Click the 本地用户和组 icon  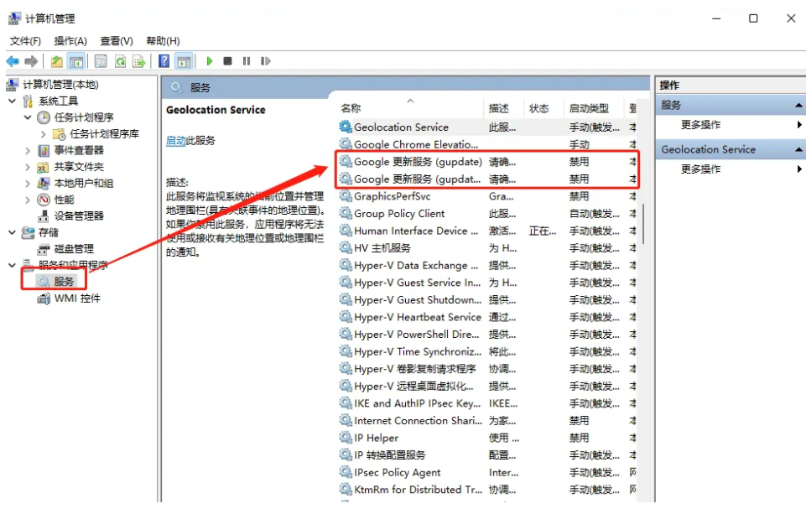click(44, 184)
